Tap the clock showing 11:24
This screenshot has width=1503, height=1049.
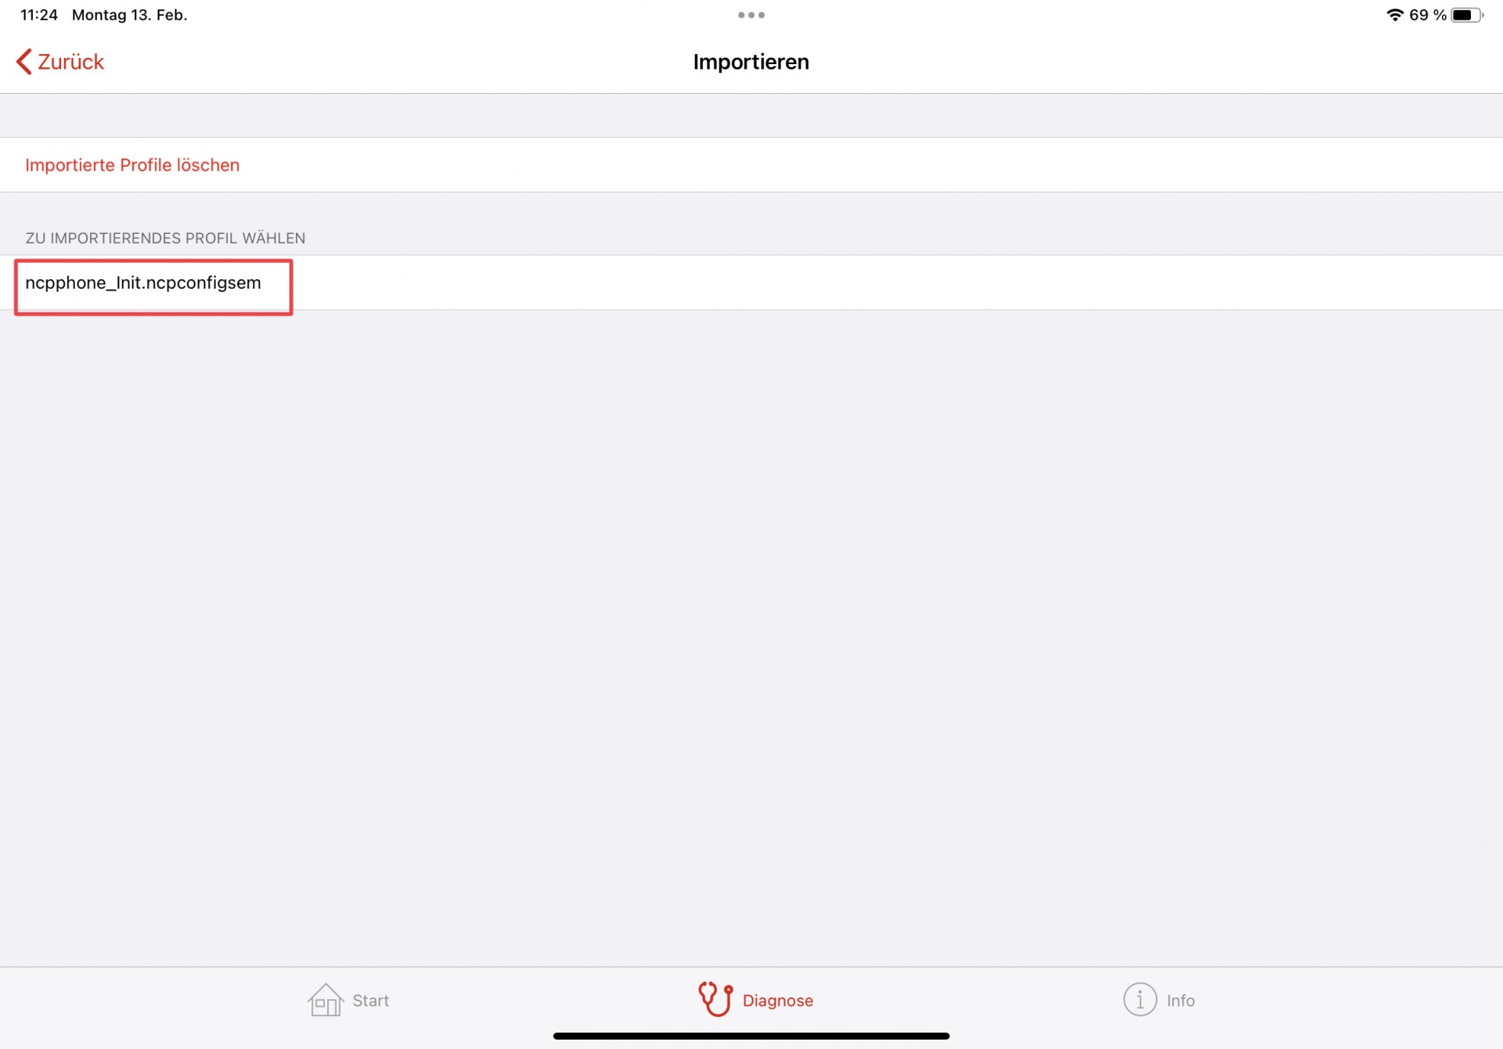click(x=39, y=15)
